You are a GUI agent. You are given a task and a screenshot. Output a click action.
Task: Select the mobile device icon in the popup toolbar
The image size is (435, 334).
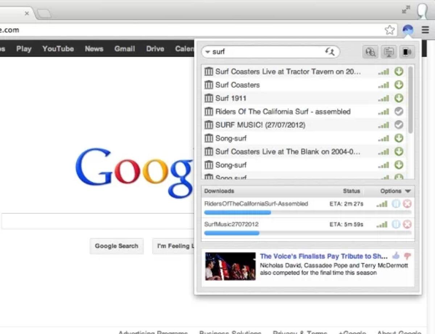pyautogui.click(x=407, y=52)
